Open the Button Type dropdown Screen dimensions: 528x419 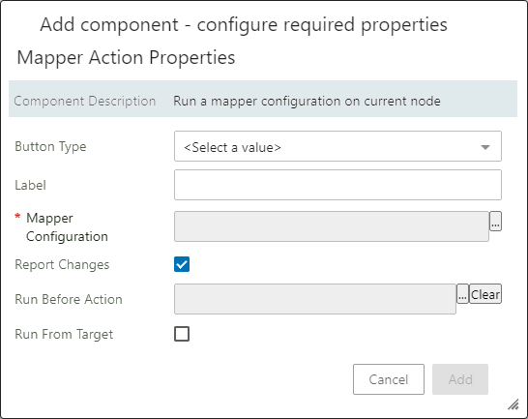[x=337, y=146]
